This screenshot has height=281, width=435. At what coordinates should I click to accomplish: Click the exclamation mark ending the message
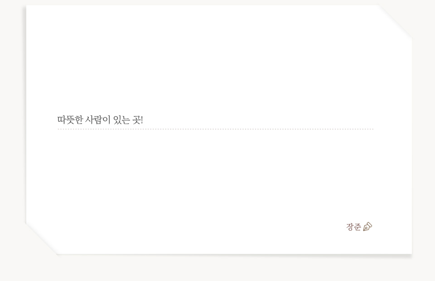coord(142,120)
